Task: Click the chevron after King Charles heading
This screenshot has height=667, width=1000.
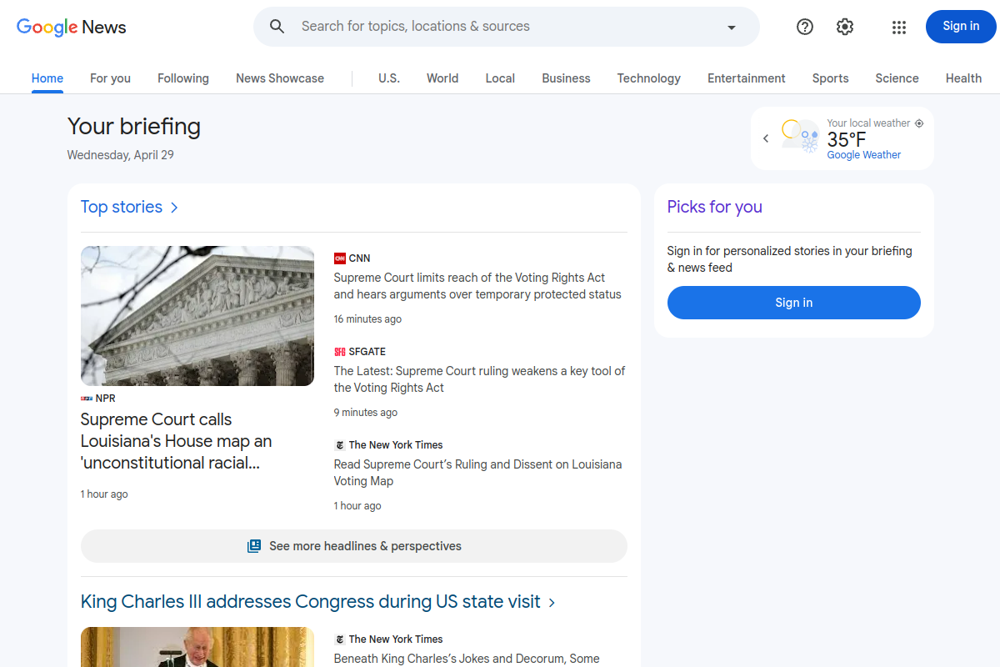Action: pyautogui.click(x=552, y=602)
